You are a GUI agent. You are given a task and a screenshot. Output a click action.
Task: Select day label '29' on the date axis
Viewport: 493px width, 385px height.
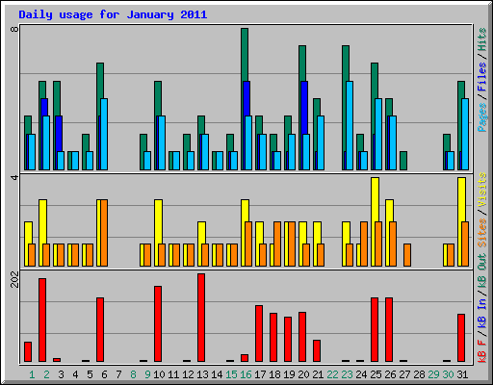point(433,374)
